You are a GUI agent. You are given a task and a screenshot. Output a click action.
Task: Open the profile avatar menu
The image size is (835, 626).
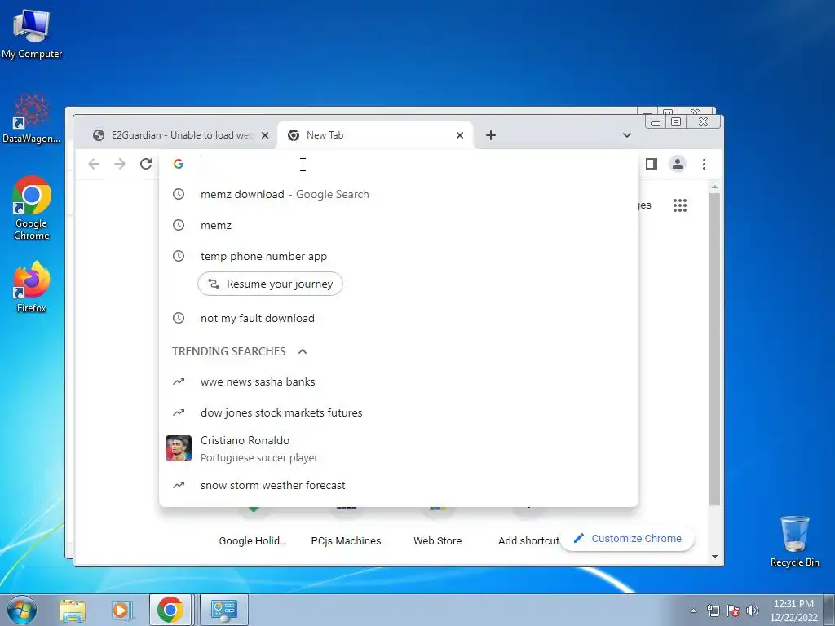678,164
